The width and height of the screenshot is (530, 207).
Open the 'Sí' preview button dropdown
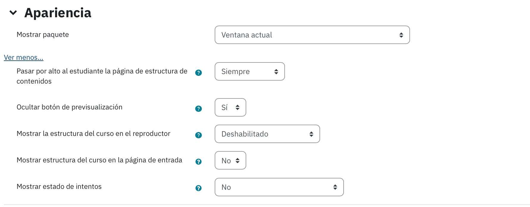pyautogui.click(x=230, y=107)
